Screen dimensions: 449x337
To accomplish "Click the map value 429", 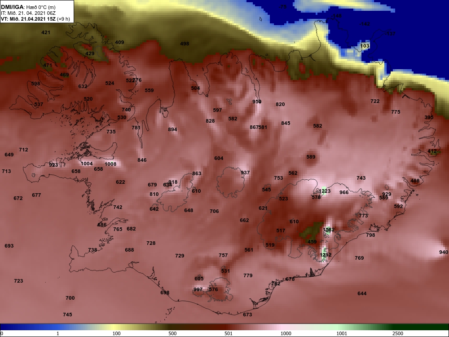I will [x=90, y=53].
